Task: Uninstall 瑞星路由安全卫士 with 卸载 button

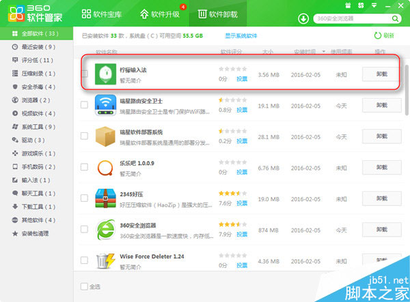Action: [382, 106]
